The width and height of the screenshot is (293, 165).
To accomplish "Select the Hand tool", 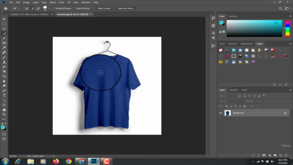I will click(4, 110).
